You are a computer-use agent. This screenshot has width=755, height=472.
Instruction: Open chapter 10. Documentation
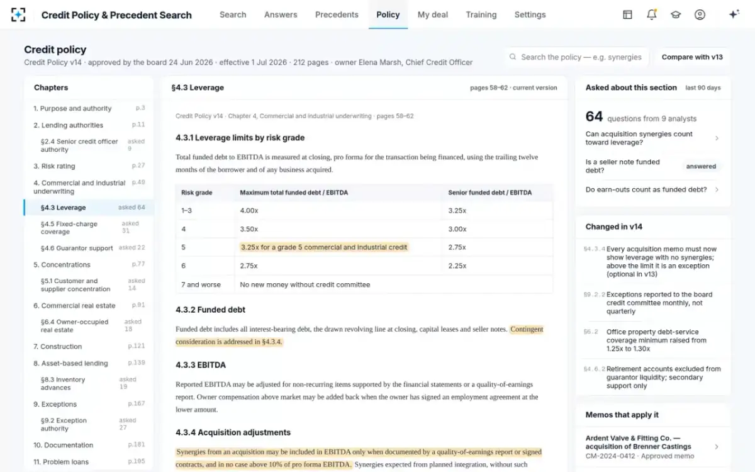pos(89,445)
